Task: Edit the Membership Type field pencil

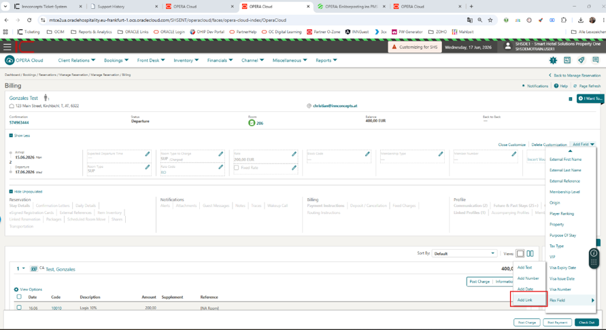Action: click(441, 154)
